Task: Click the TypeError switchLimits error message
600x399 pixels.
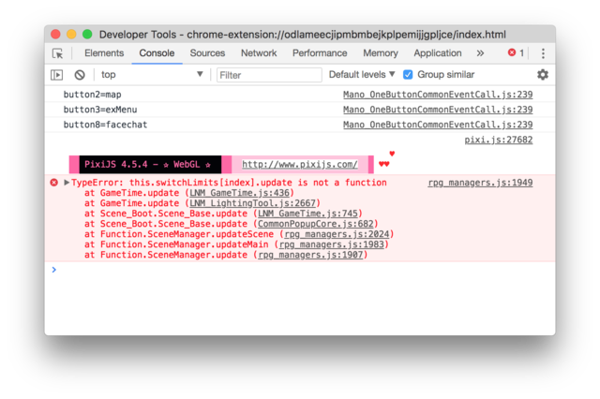Action: pos(229,183)
